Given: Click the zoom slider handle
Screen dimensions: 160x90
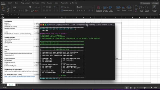Looking at the screenshot, I should point(144,88).
